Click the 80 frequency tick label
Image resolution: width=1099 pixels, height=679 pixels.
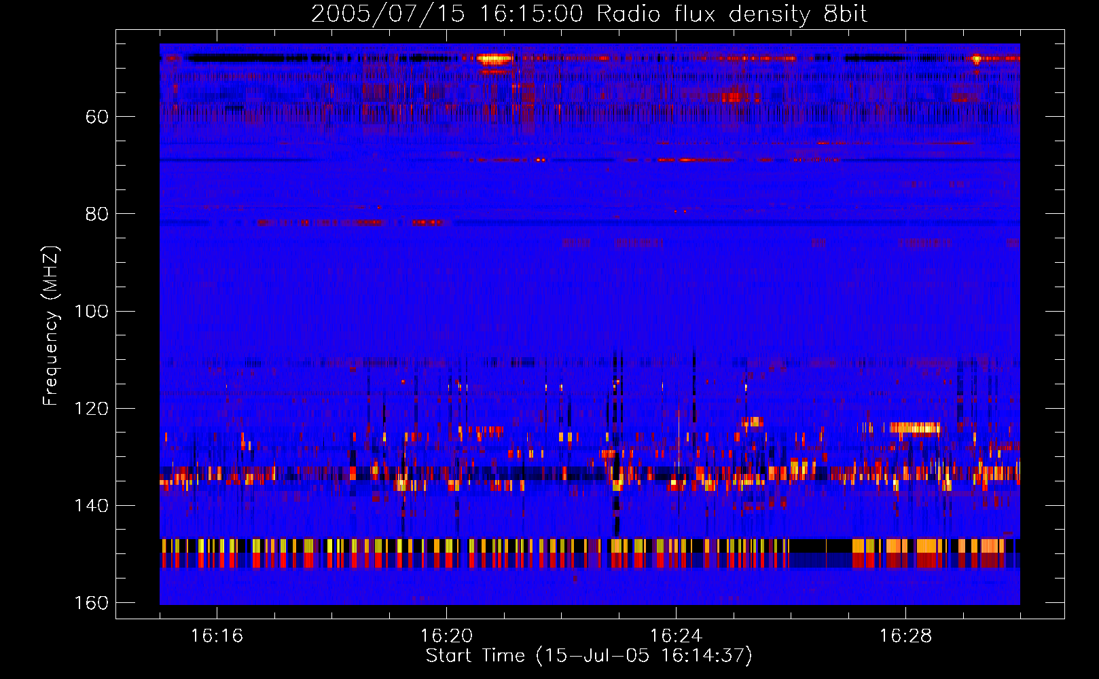click(97, 214)
